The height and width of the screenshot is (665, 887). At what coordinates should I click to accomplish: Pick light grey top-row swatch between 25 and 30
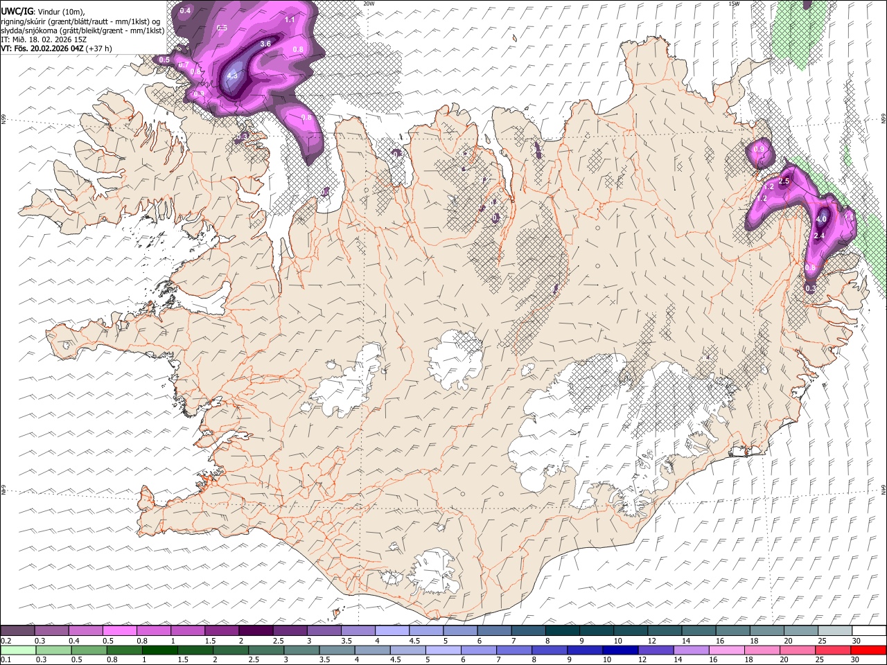(x=834, y=631)
